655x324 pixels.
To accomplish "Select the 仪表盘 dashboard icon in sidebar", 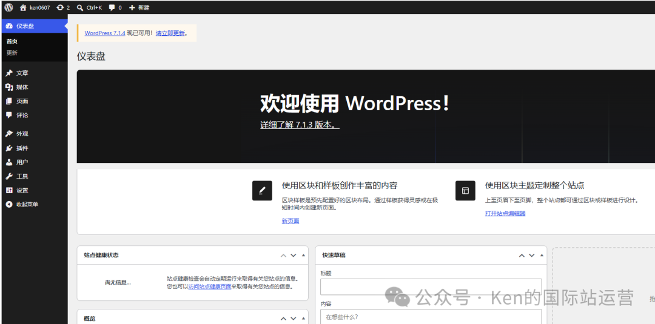I will pyautogui.click(x=9, y=26).
